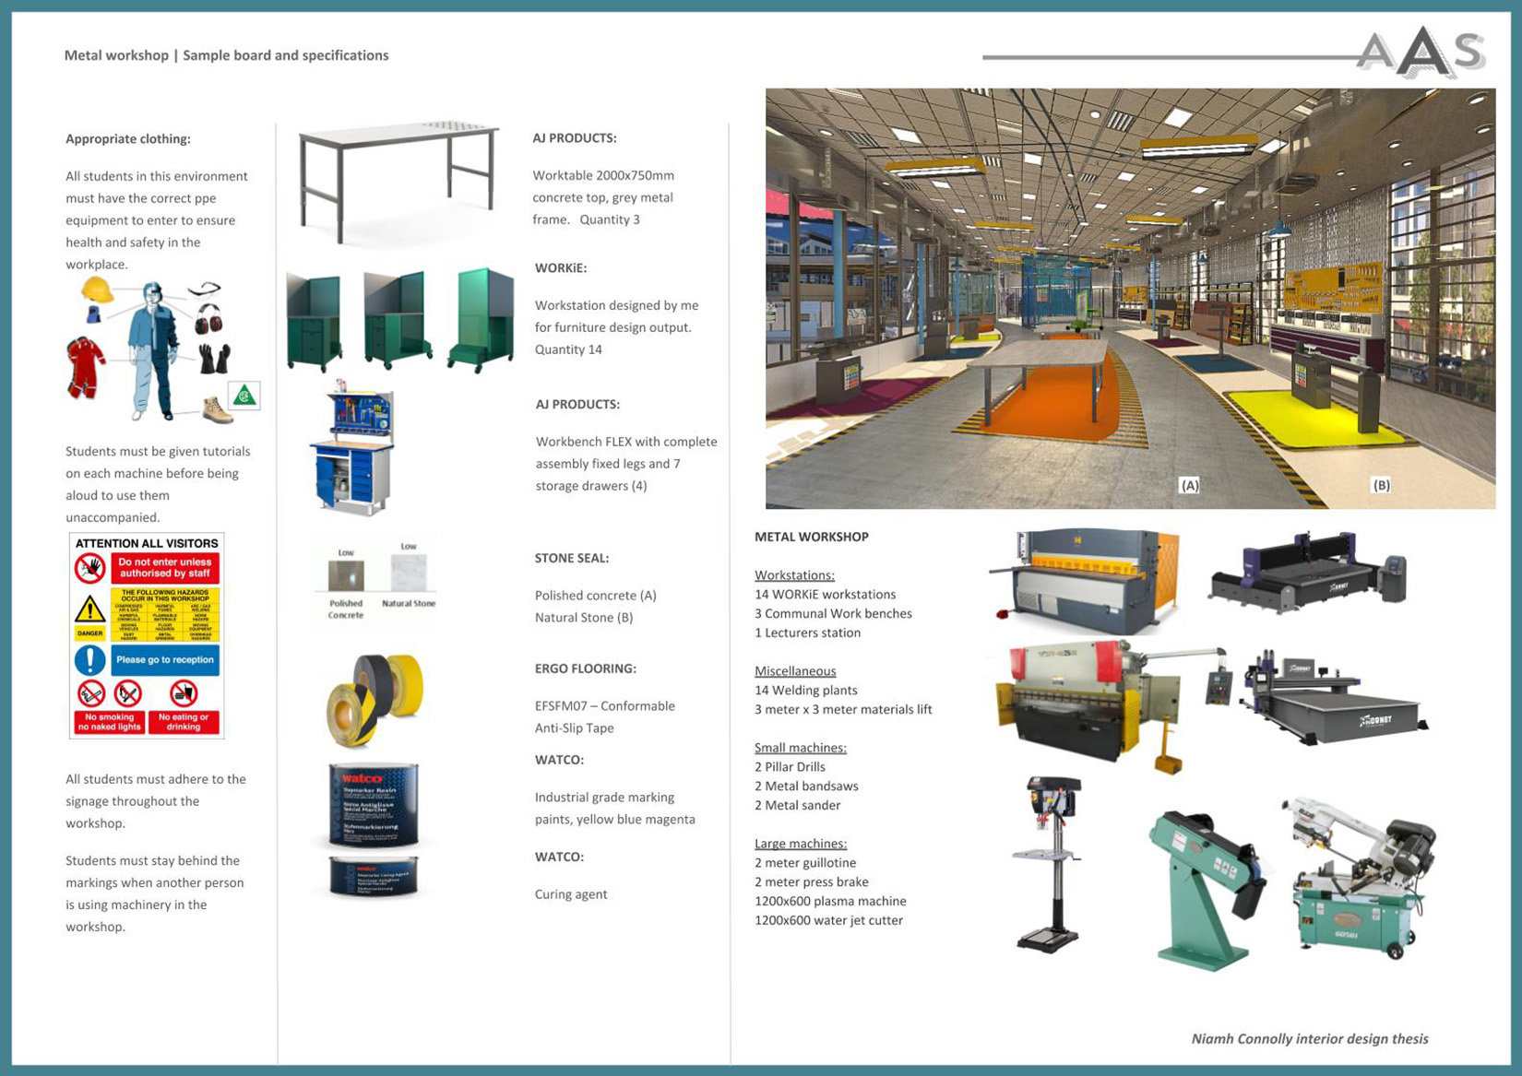Click the Watco marking paint tin
Viewport: 1522px width, 1076px height.
(374, 803)
